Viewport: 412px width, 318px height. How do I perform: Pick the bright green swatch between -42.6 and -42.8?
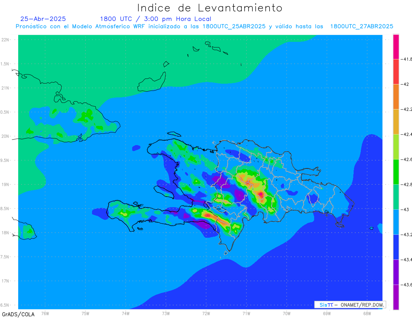coord(396,172)
